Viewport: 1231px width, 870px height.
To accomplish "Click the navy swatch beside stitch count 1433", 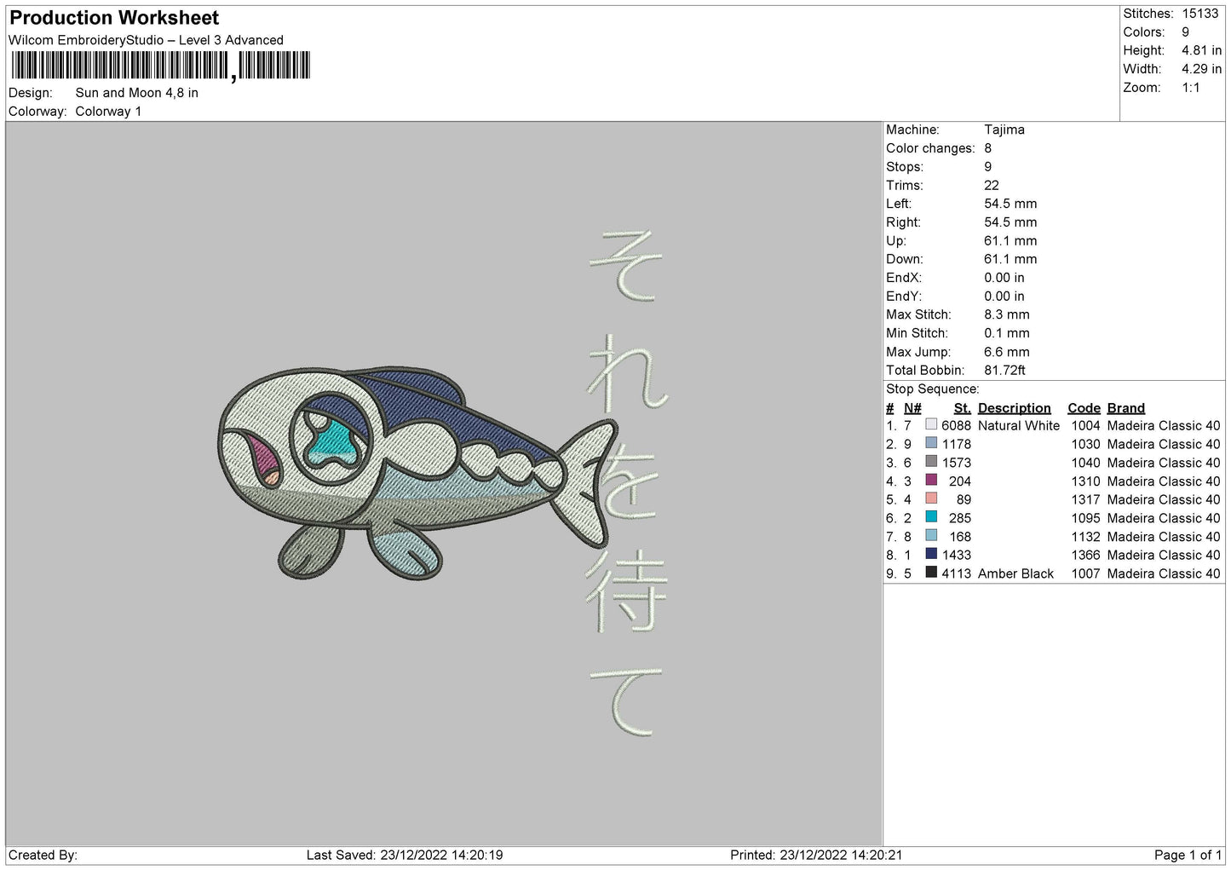I will tap(931, 555).
